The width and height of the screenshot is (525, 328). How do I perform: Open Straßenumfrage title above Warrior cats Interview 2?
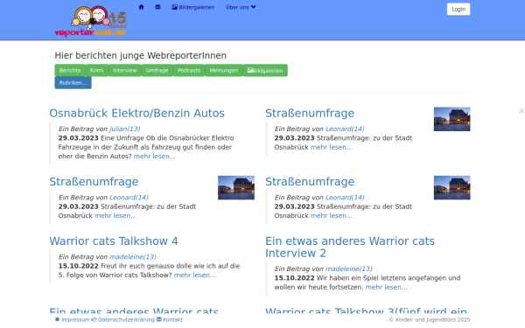[x=310, y=181]
